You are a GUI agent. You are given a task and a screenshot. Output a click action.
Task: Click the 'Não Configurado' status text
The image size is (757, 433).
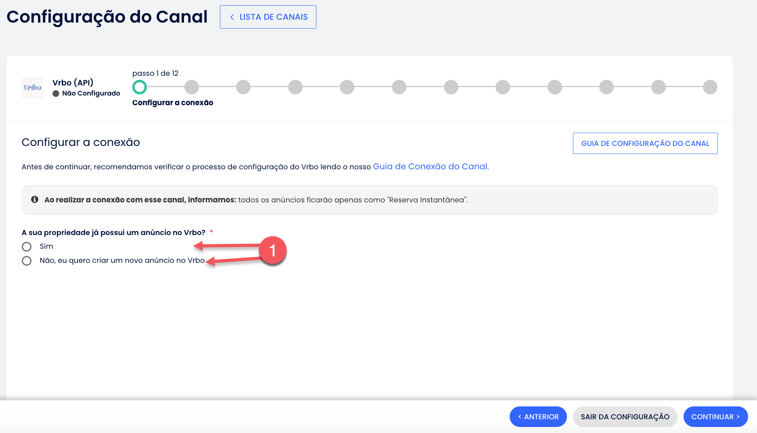coord(91,93)
